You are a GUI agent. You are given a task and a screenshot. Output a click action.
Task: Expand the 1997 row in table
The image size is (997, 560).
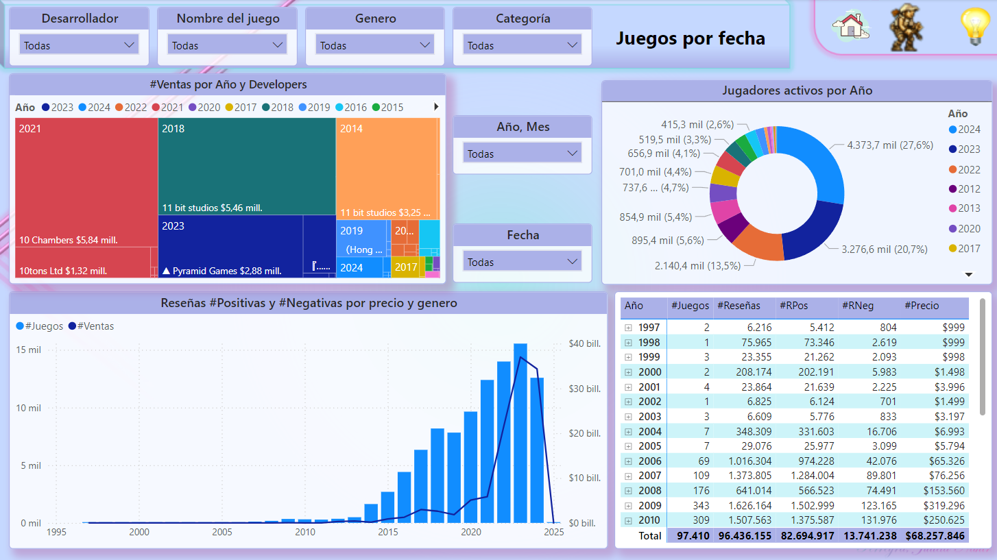628,328
